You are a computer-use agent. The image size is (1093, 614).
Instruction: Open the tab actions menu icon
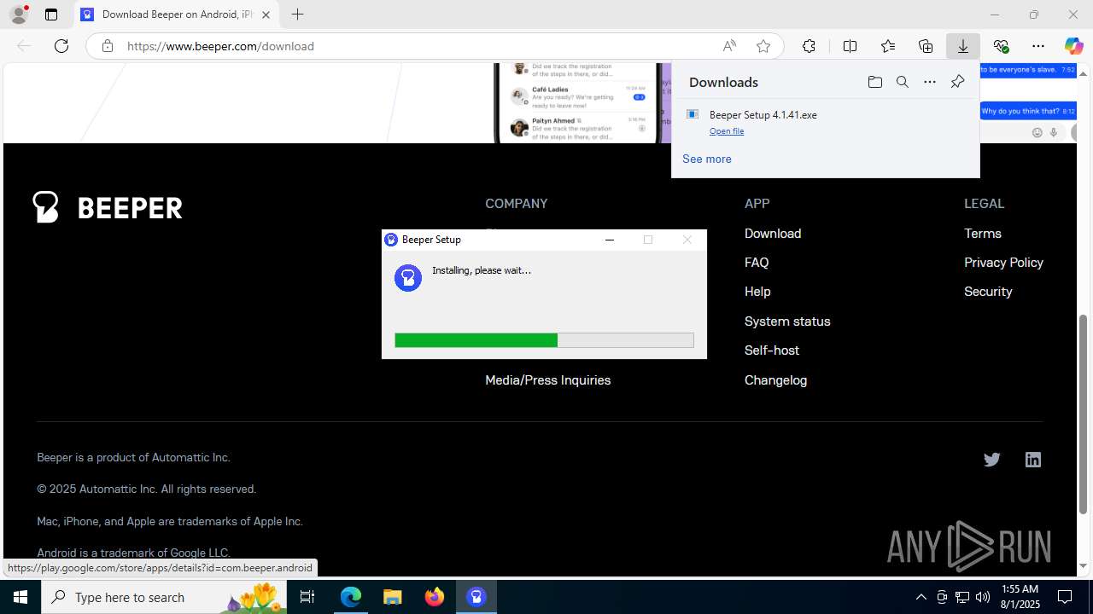point(51,14)
